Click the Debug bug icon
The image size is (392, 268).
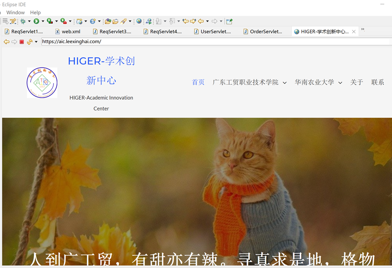coord(23,21)
